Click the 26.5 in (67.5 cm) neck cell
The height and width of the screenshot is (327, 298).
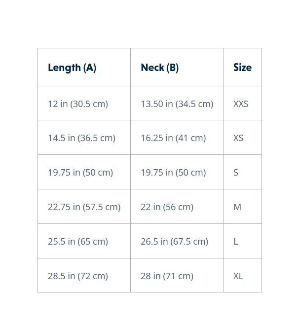point(174,242)
